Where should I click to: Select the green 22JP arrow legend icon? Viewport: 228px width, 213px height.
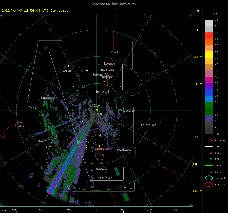coord(209,165)
